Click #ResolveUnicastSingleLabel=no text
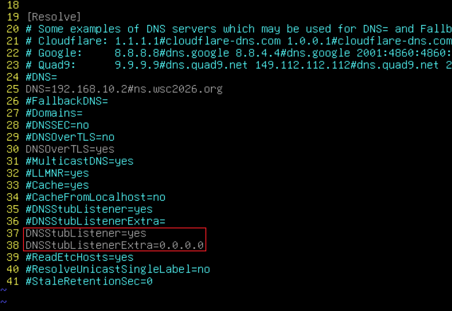452x311 pixels. coord(118,269)
